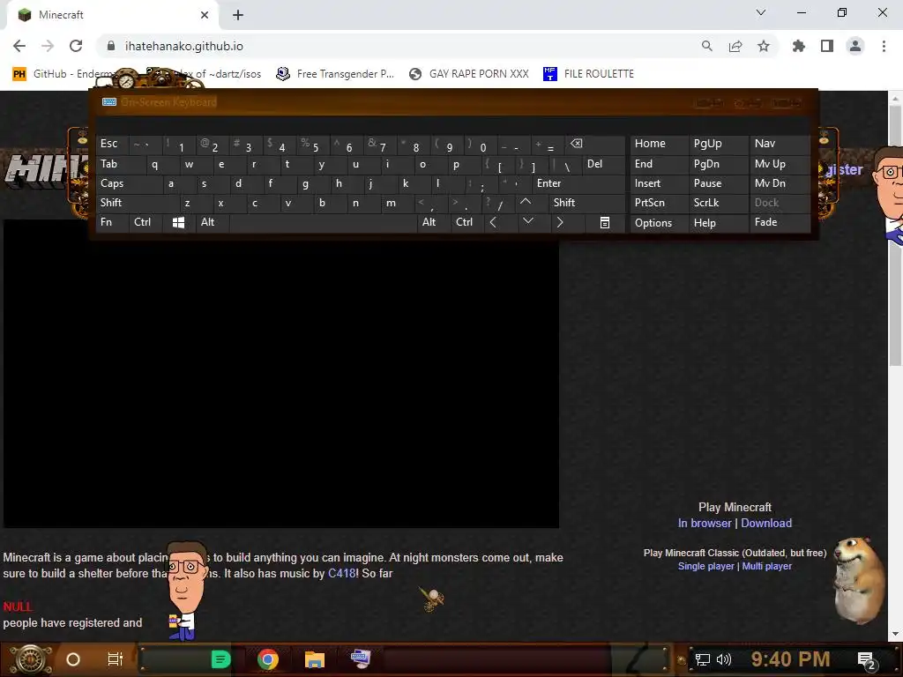This screenshot has height=677, width=903.
Task: Open on-screen keyboard Options
Action: (659, 223)
